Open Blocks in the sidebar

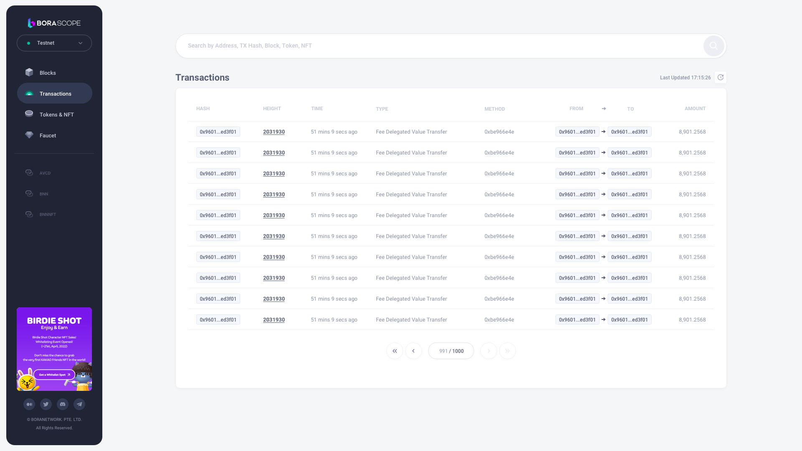point(48,73)
